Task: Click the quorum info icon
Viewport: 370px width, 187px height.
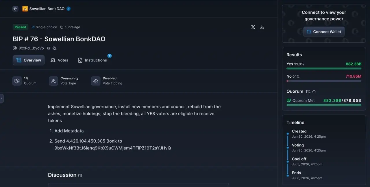Action: pyautogui.click(x=314, y=92)
